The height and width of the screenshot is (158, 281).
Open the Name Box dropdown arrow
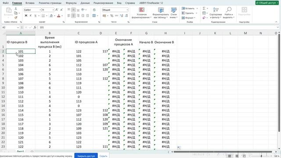pos(18,27)
